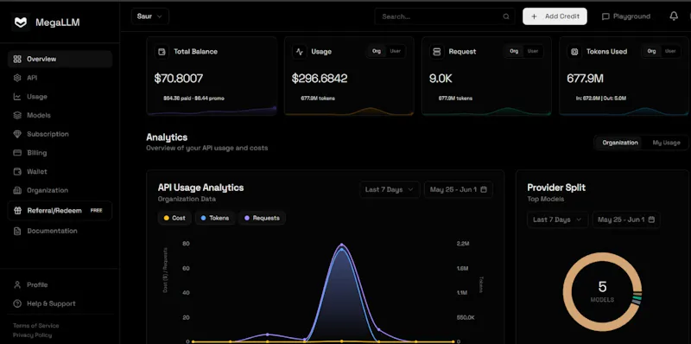Click the Request card server icon
Screen dimensions: 691x344
pyautogui.click(x=437, y=52)
